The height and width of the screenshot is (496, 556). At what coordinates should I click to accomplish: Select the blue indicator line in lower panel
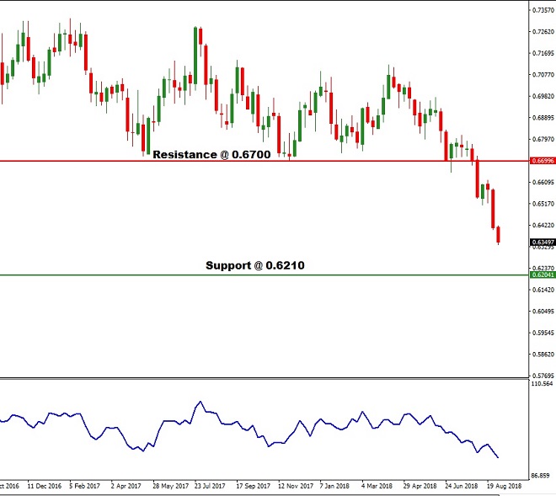[249, 429]
